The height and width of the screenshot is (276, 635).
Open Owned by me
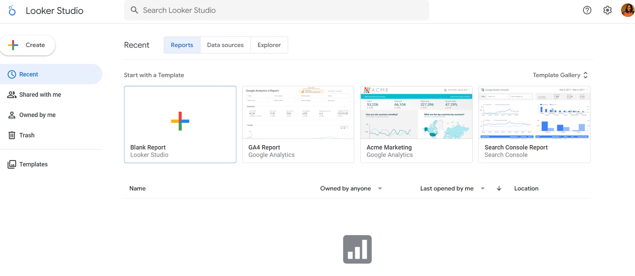(x=51, y=115)
